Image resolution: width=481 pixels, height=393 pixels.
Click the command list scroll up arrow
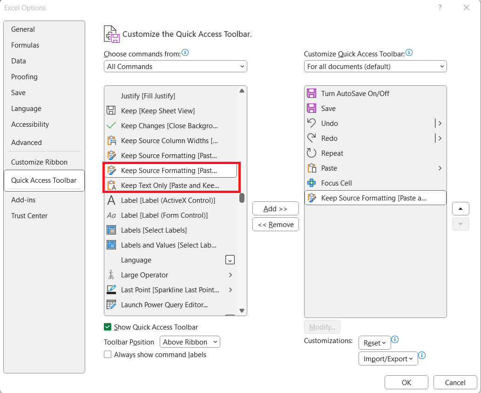[242, 90]
